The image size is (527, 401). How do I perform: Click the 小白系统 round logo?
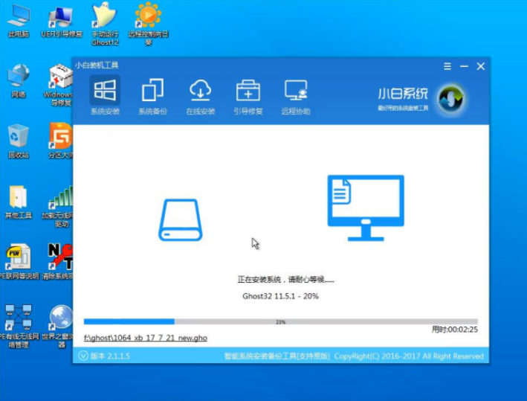pos(451,99)
